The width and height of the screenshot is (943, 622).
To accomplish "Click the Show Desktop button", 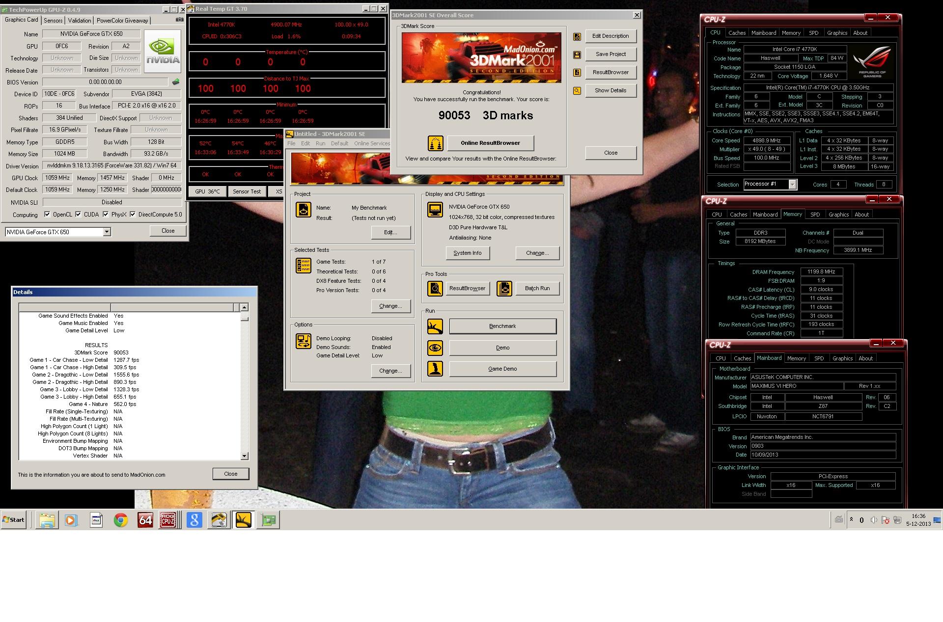I will 937,520.
